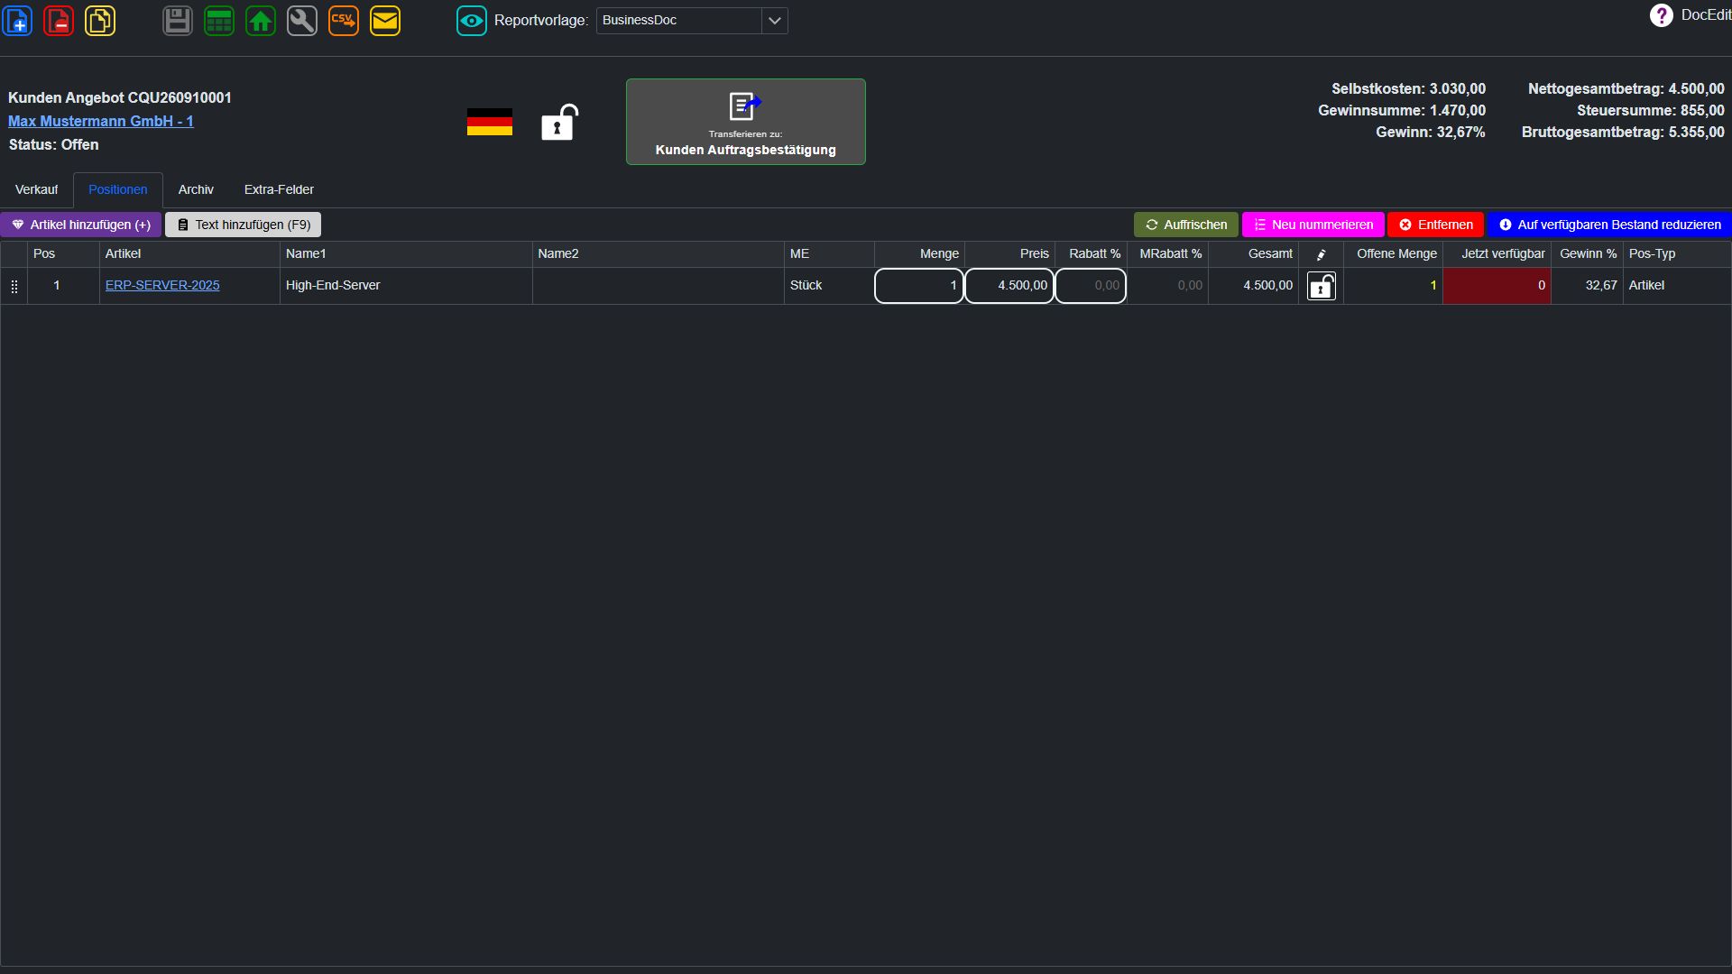Screen dimensions: 1732x974
Task: Click the blue new document icon
Action: tap(18, 21)
